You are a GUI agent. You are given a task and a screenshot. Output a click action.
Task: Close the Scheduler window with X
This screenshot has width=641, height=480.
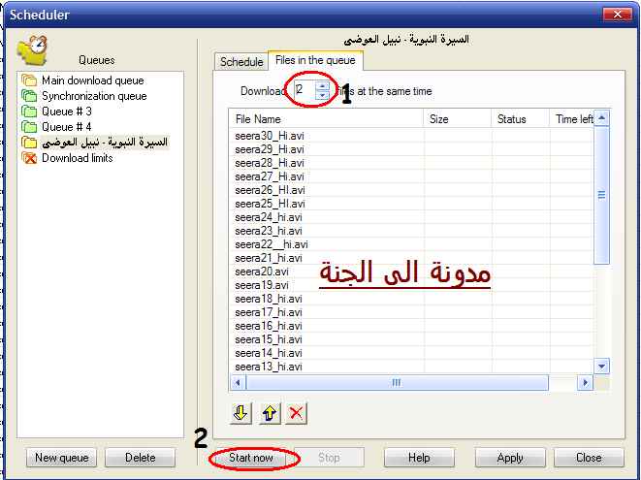tap(618, 15)
